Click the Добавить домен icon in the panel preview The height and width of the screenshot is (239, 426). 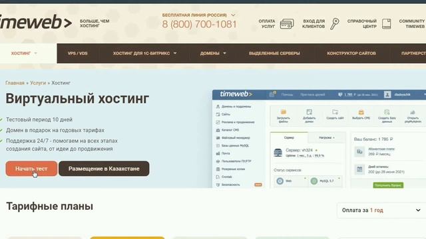(x=309, y=112)
